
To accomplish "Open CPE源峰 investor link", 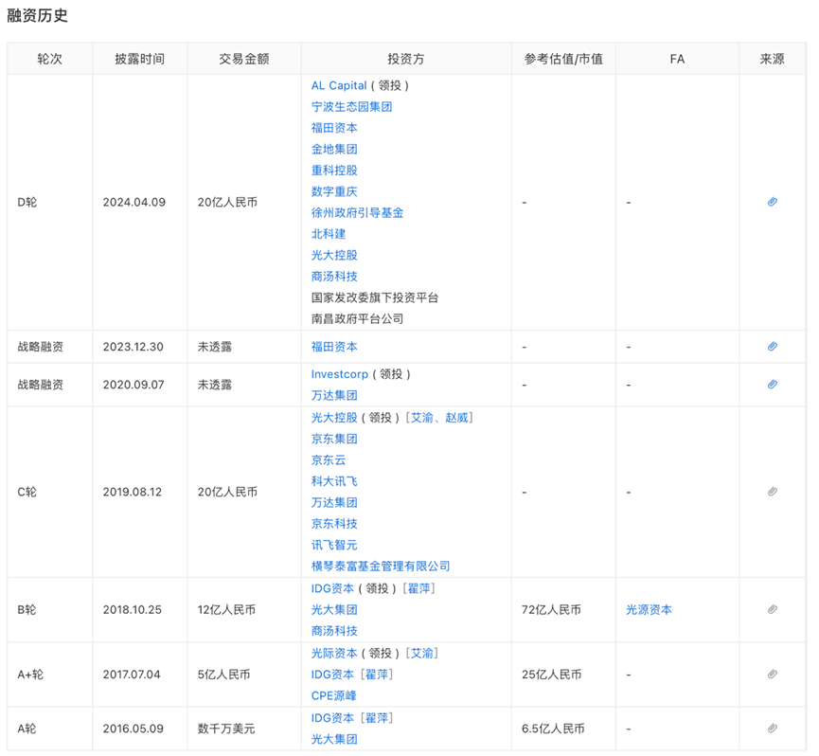I will 334,696.
